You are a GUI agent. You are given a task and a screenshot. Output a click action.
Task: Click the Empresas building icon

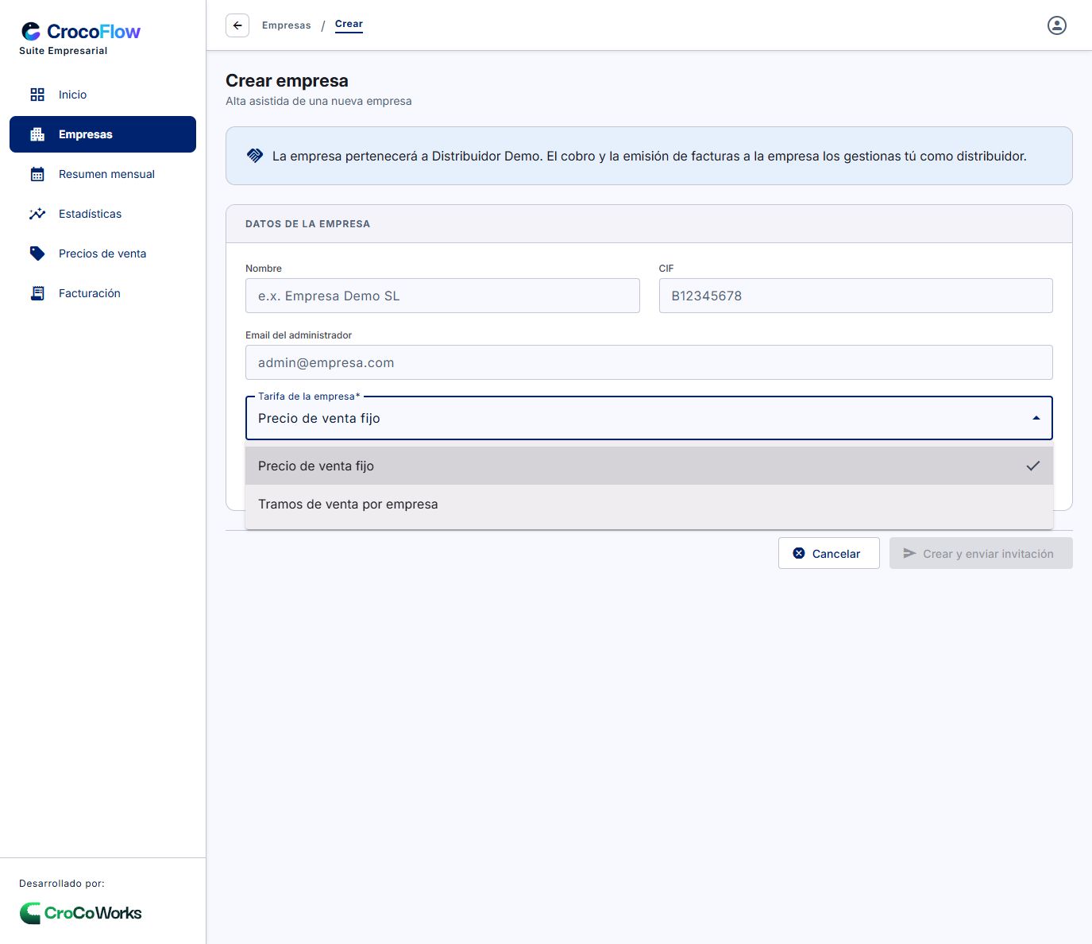[37, 134]
